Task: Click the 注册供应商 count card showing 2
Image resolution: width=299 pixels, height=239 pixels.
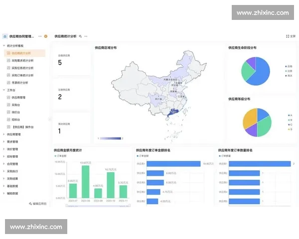Action: [71, 94]
